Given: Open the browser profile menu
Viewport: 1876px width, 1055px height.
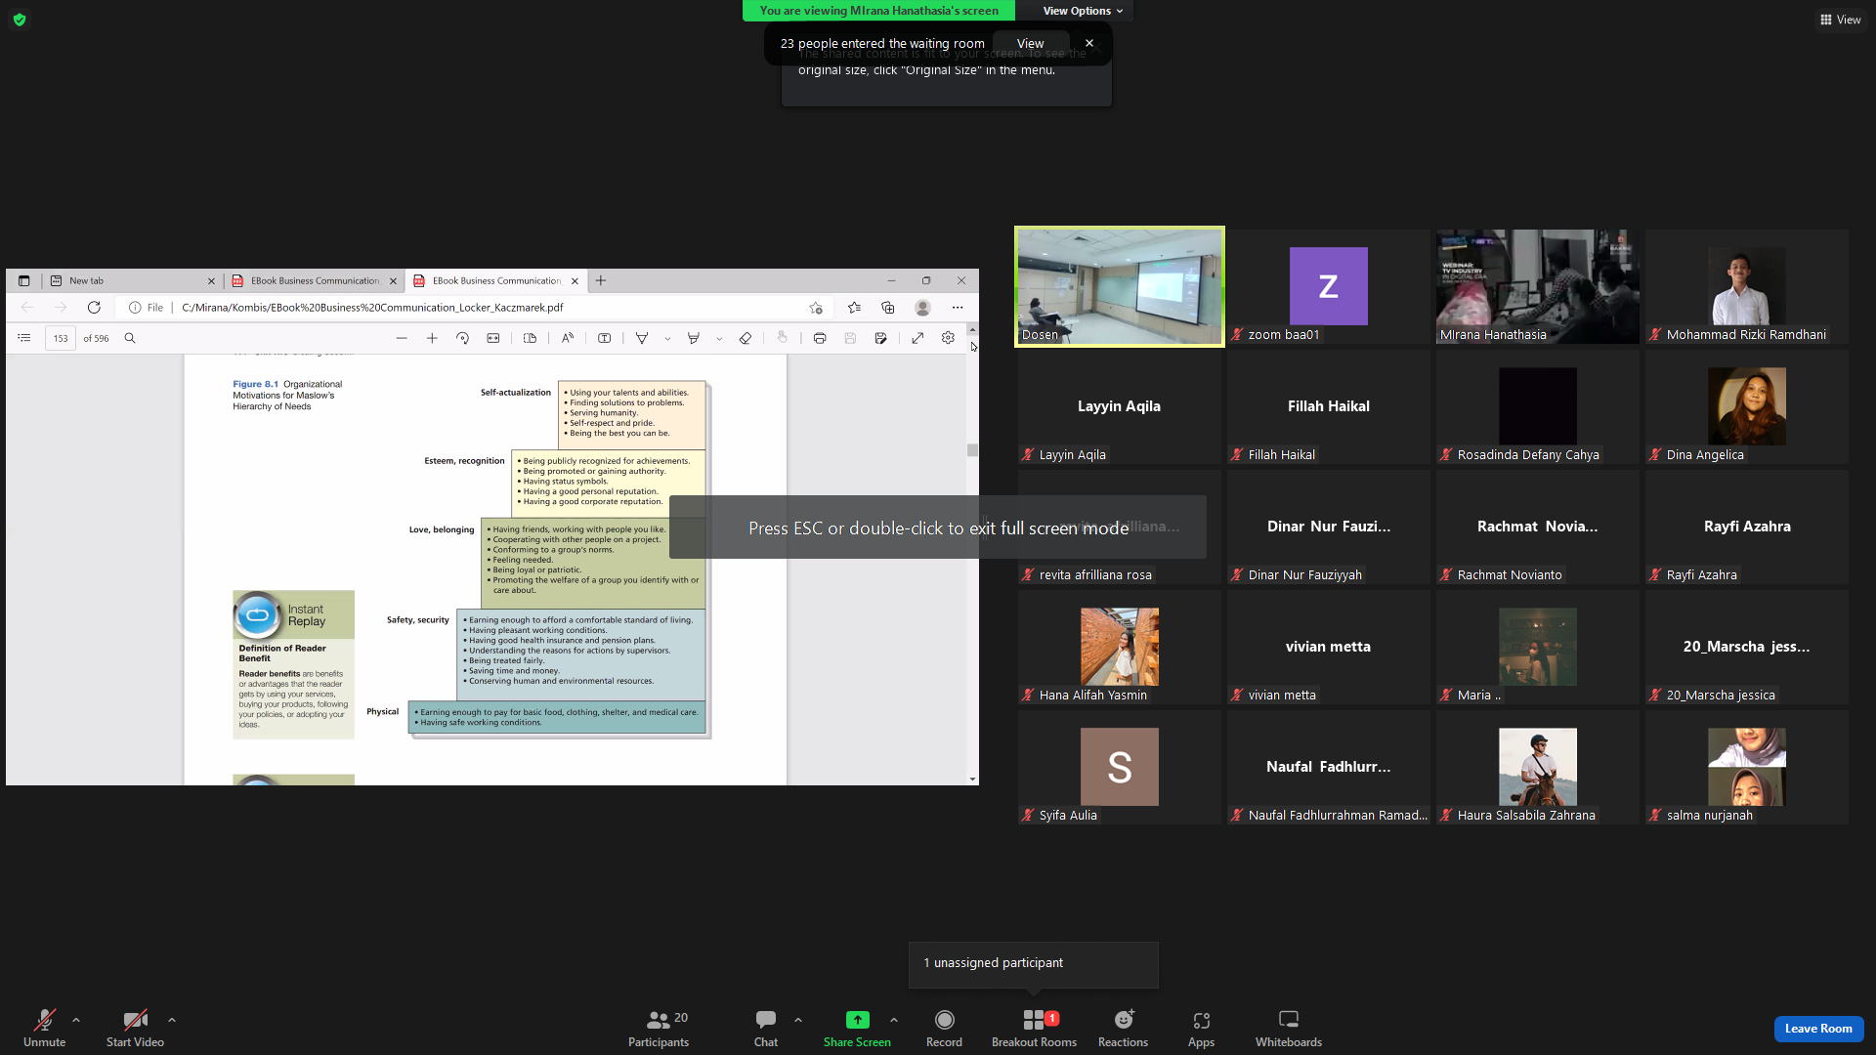Looking at the screenshot, I should coord(922,308).
